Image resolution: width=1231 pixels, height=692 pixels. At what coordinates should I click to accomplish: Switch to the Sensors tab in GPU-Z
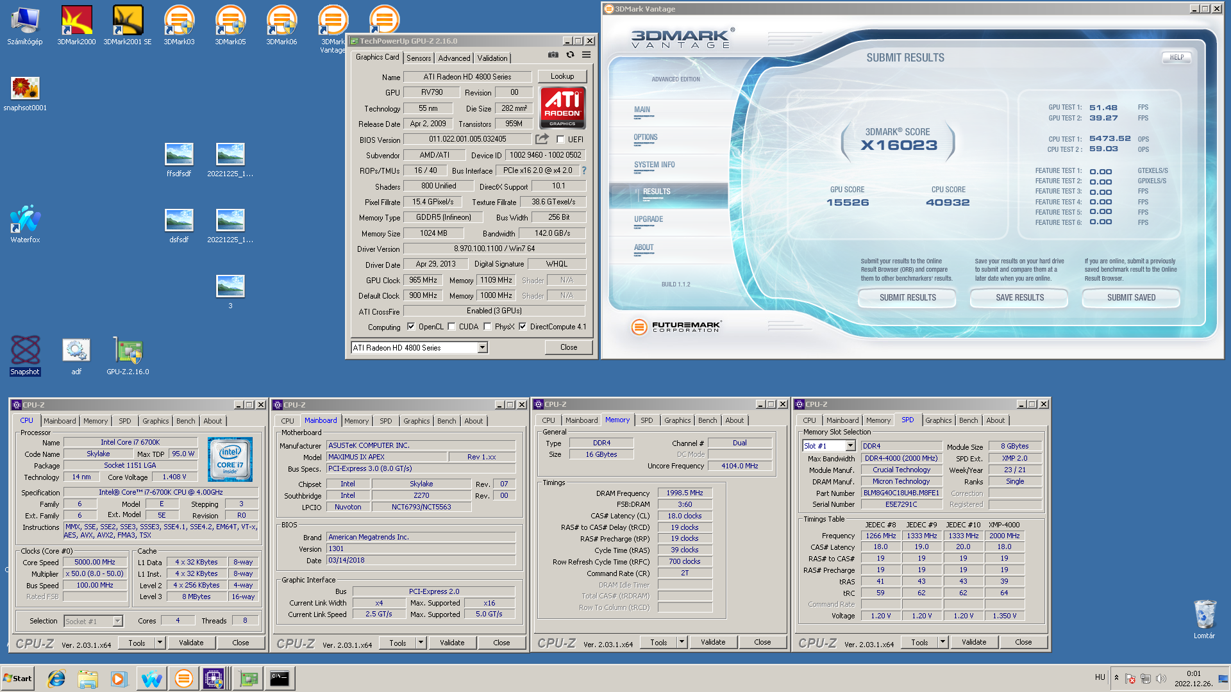[x=419, y=58]
